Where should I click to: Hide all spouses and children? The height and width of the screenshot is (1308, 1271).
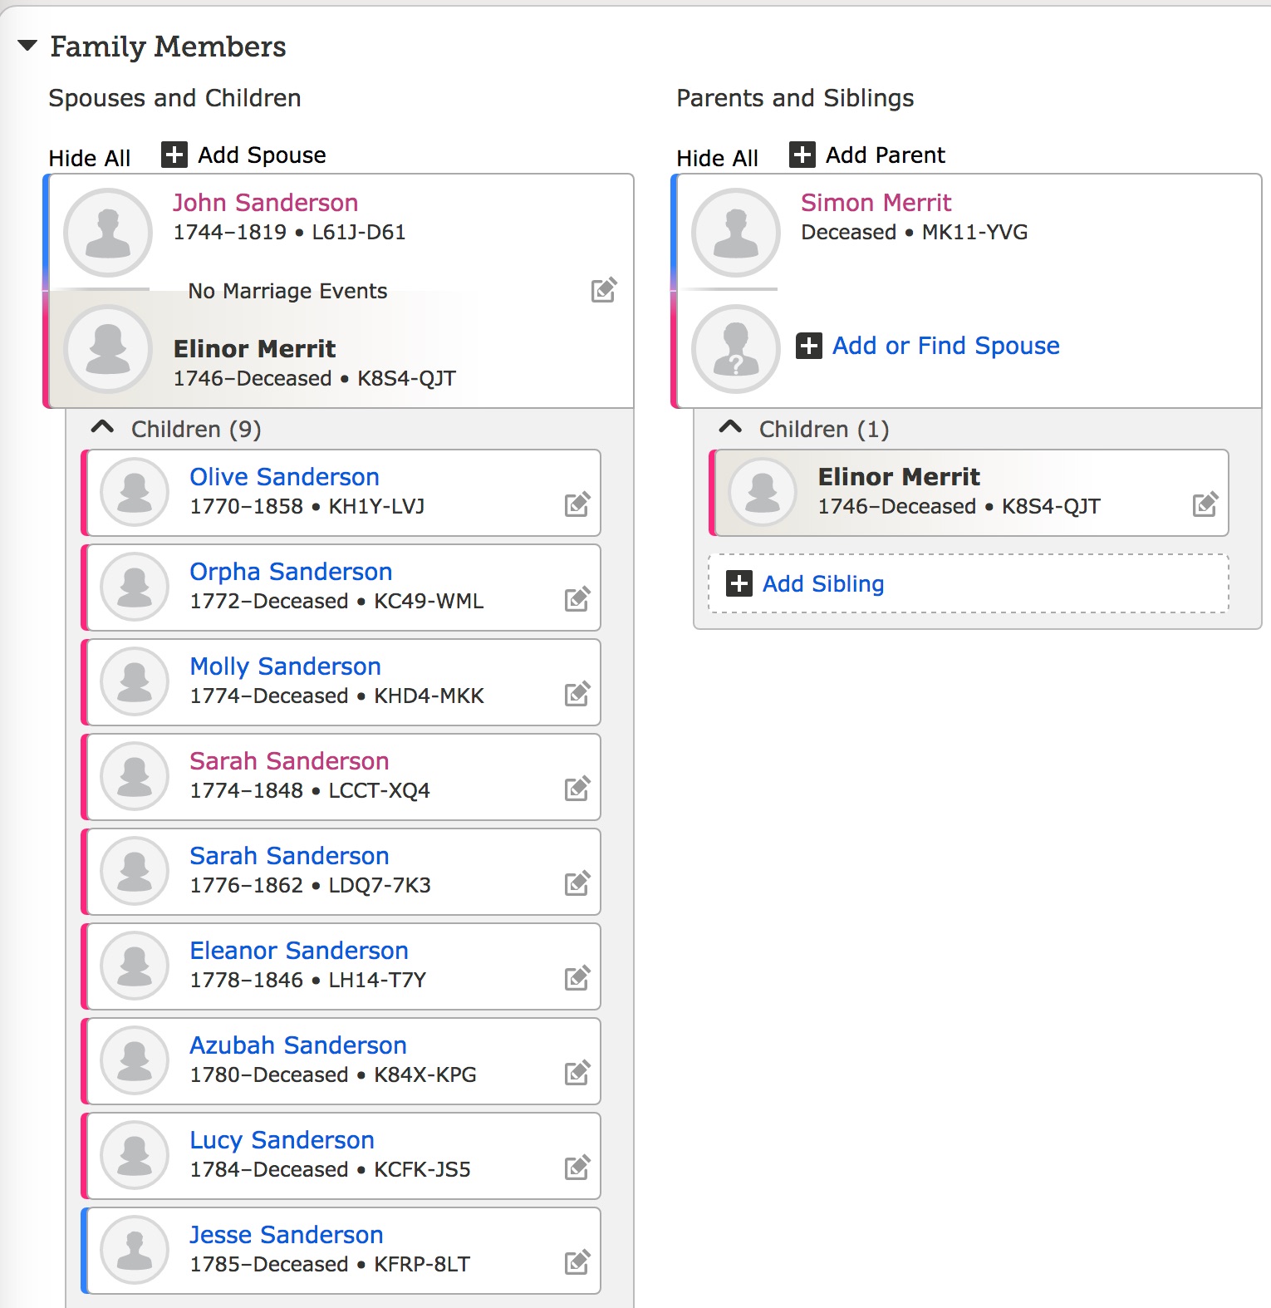coord(90,158)
